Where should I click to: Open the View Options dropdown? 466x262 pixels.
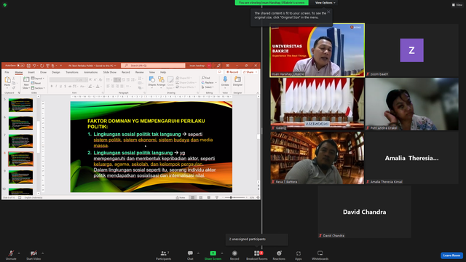[325, 3]
